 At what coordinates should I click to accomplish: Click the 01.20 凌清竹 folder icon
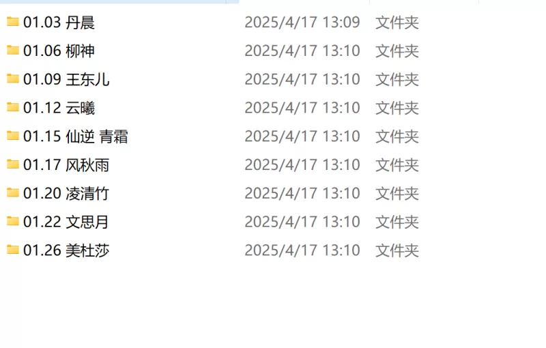coord(13,193)
